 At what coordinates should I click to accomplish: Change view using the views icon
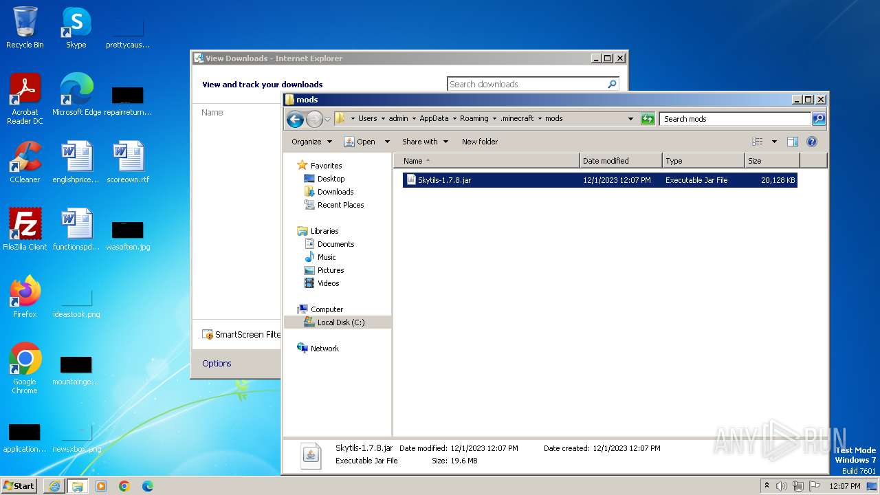pos(757,142)
